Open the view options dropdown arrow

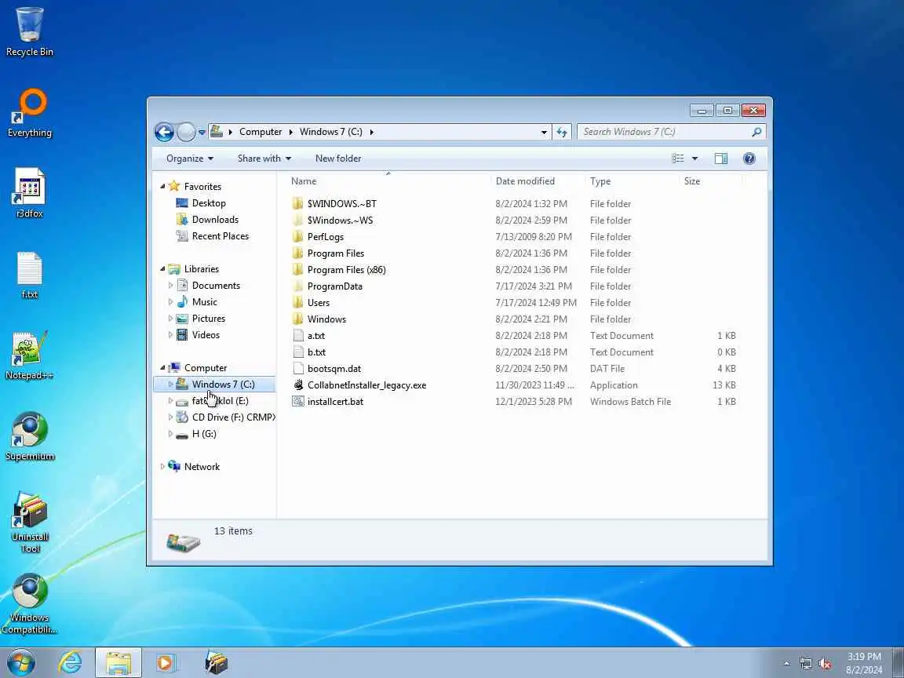pos(694,159)
